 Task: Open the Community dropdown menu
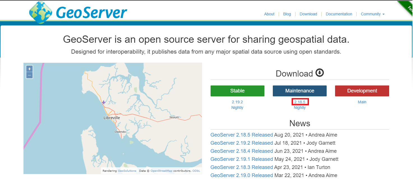(x=373, y=14)
